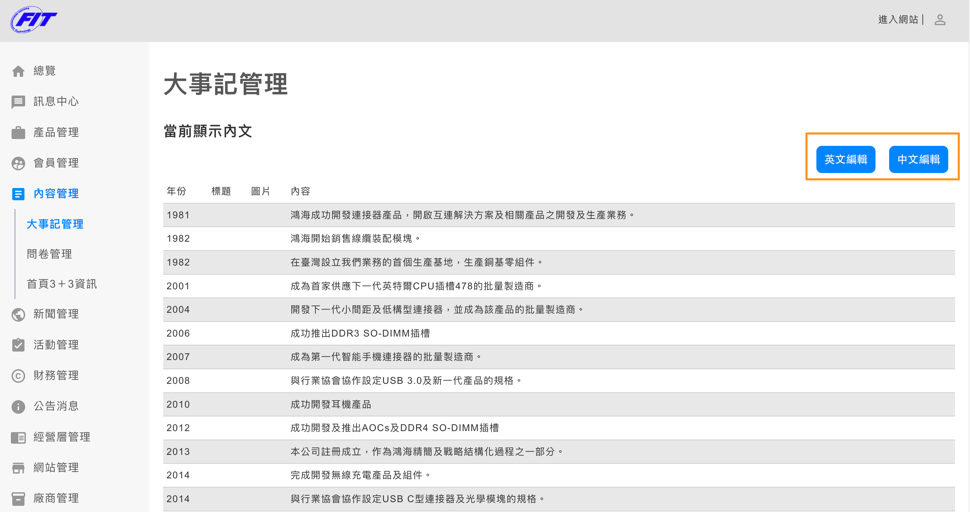Click the document icon beside 內容管理

tap(18, 194)
